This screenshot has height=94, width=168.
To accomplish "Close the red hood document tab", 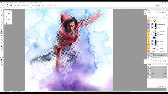I will [34, 8].
